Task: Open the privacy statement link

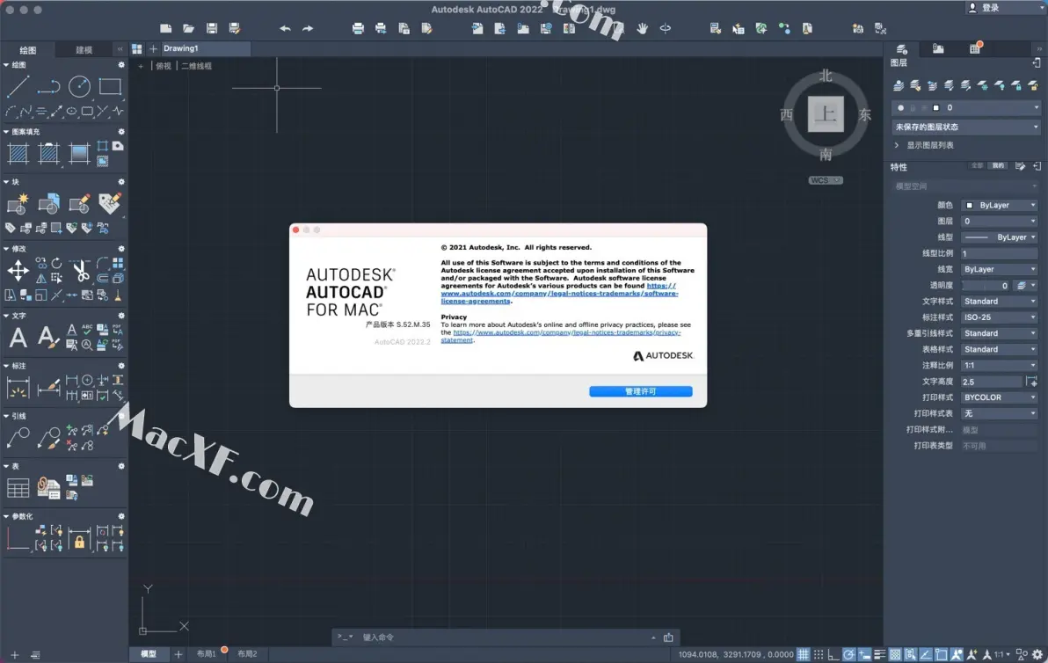Action: 561,336
